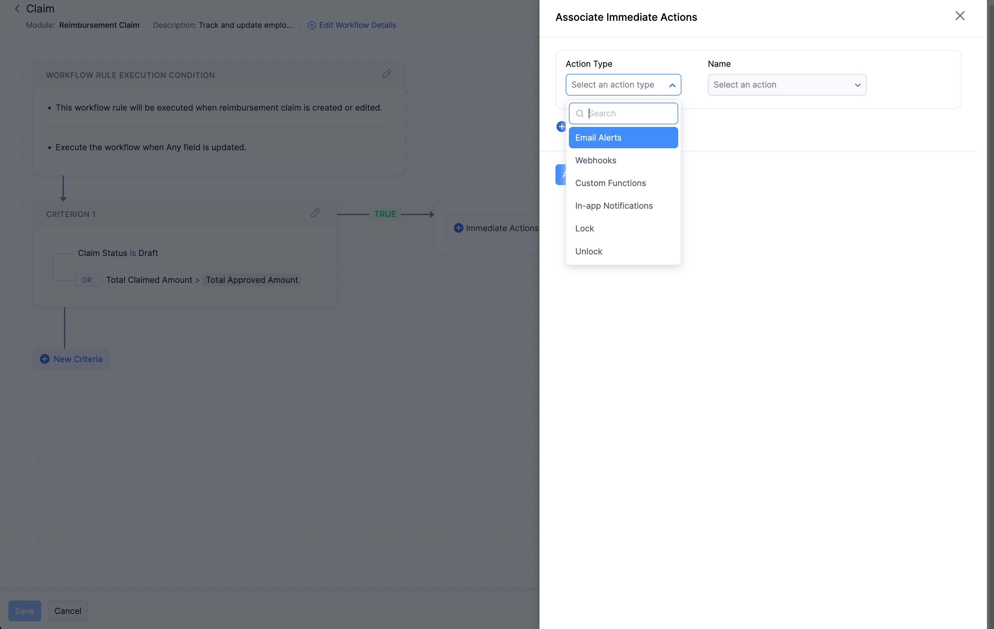994x629 pixels.
Task: Click the Claim workflow title
Action: [x=40, y=9]
